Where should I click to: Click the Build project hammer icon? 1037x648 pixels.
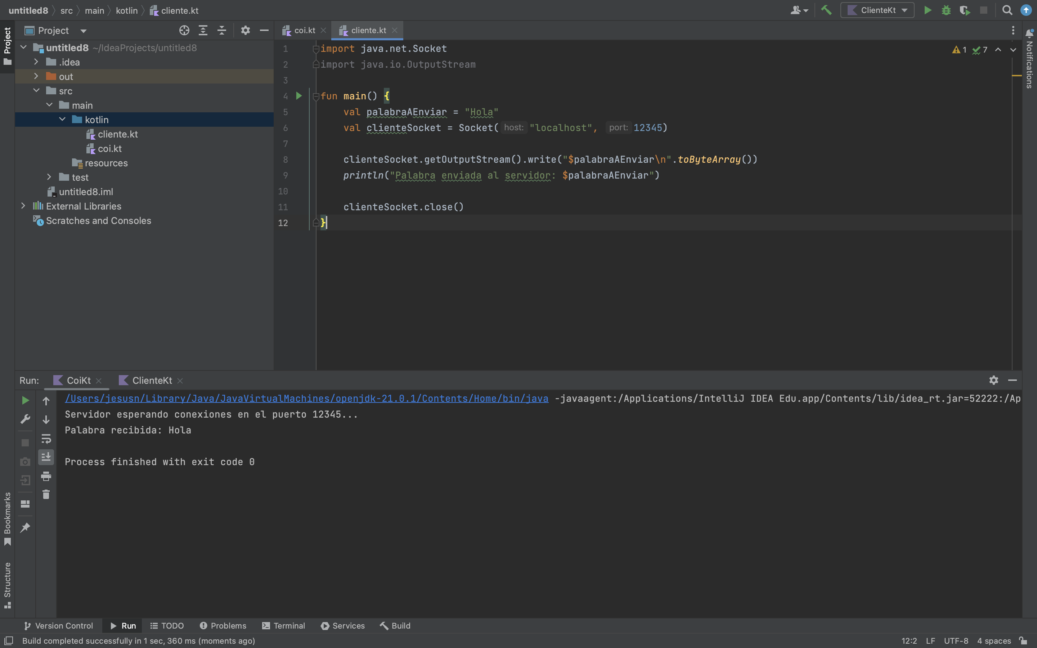(826, 10)
